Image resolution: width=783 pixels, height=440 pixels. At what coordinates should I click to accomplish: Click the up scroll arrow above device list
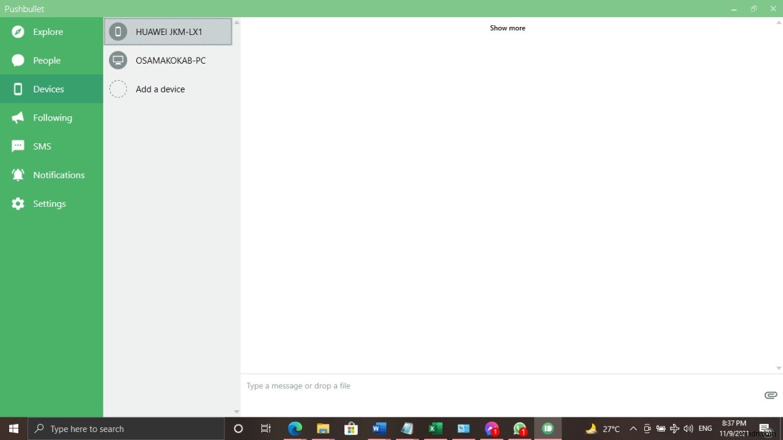click(x=236, y=22)
